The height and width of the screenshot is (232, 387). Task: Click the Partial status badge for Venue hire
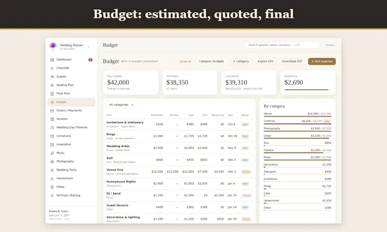pos(246,172)
